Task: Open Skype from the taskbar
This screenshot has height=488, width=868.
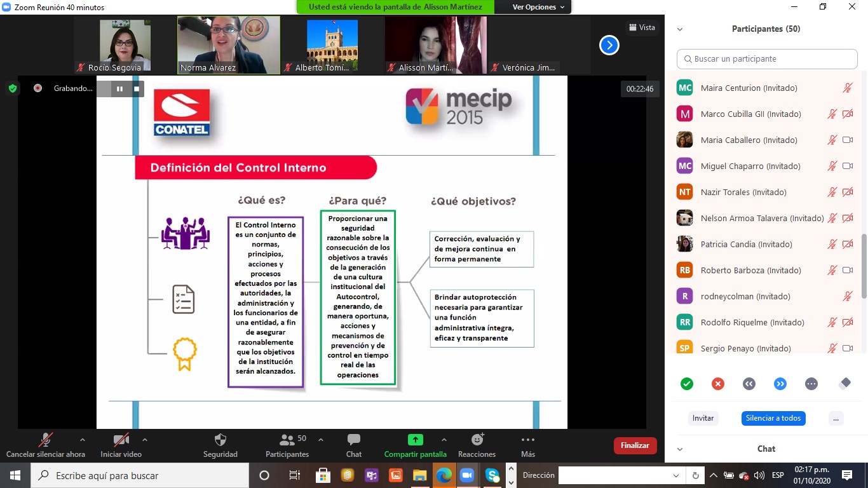Action: (x=492, y=475)
